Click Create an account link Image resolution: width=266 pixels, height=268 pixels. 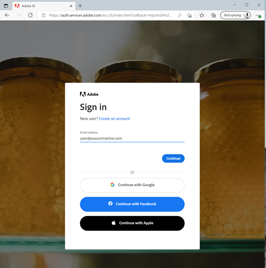click(x=114, y=118)
